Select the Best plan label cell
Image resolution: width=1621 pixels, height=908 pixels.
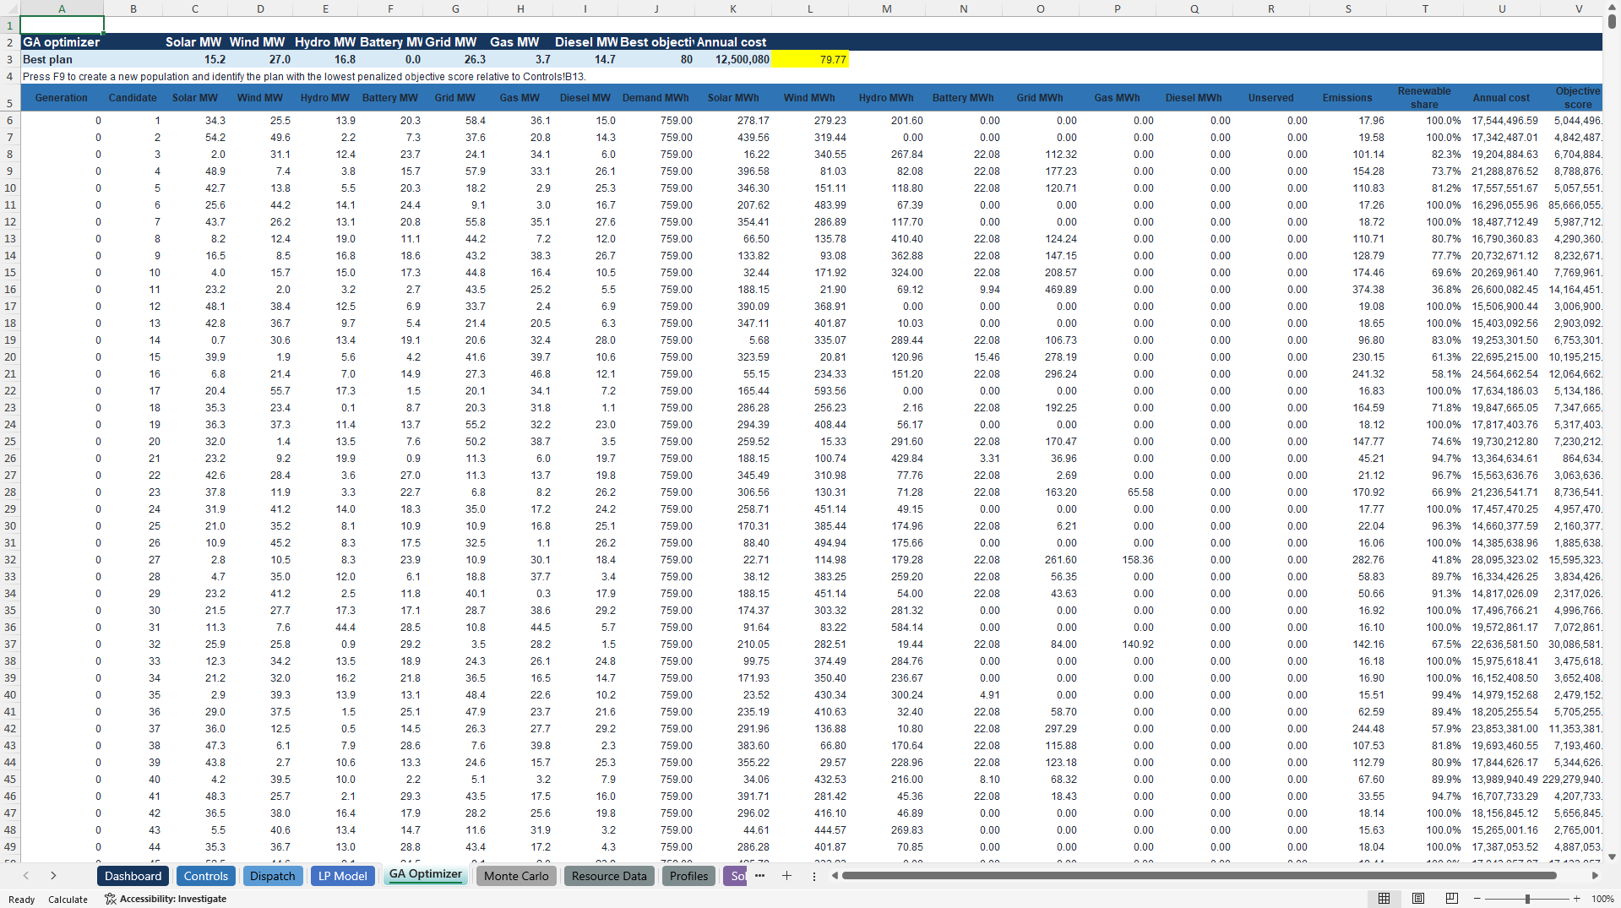pos(62,60)
